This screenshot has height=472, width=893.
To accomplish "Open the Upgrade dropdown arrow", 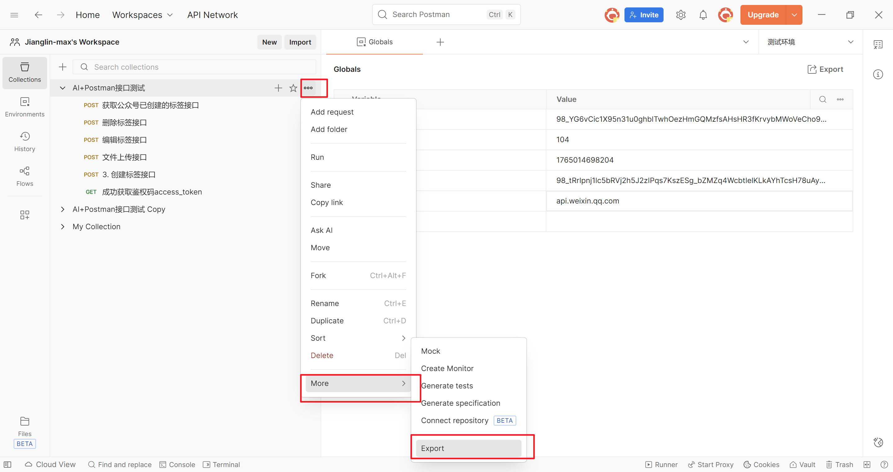I will click(x=794, y=15).
